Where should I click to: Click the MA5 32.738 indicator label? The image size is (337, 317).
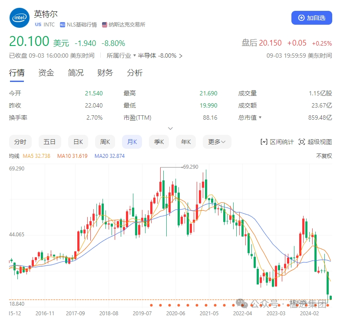point(36,156)
